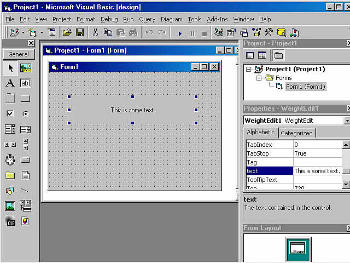The width and height of the screenshot is (350, 263).
Task: Switch to the Categorized tab
Action: pos(296,133)
